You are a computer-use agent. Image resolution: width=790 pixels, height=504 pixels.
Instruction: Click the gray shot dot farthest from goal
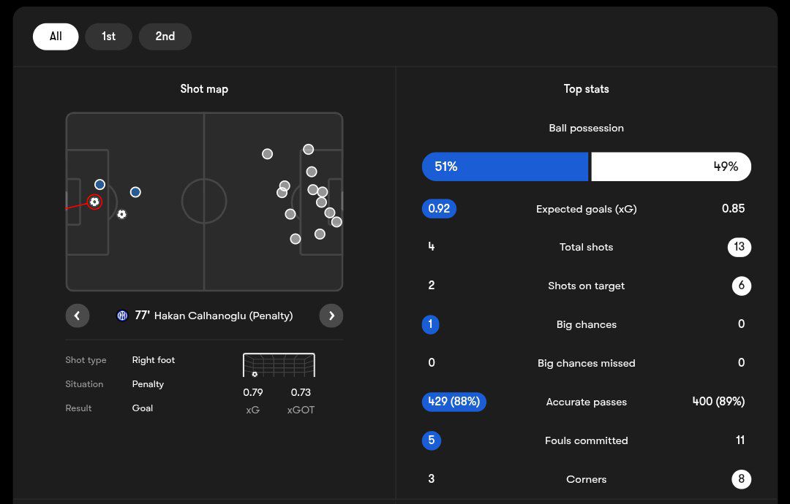(x=267, y=154)
